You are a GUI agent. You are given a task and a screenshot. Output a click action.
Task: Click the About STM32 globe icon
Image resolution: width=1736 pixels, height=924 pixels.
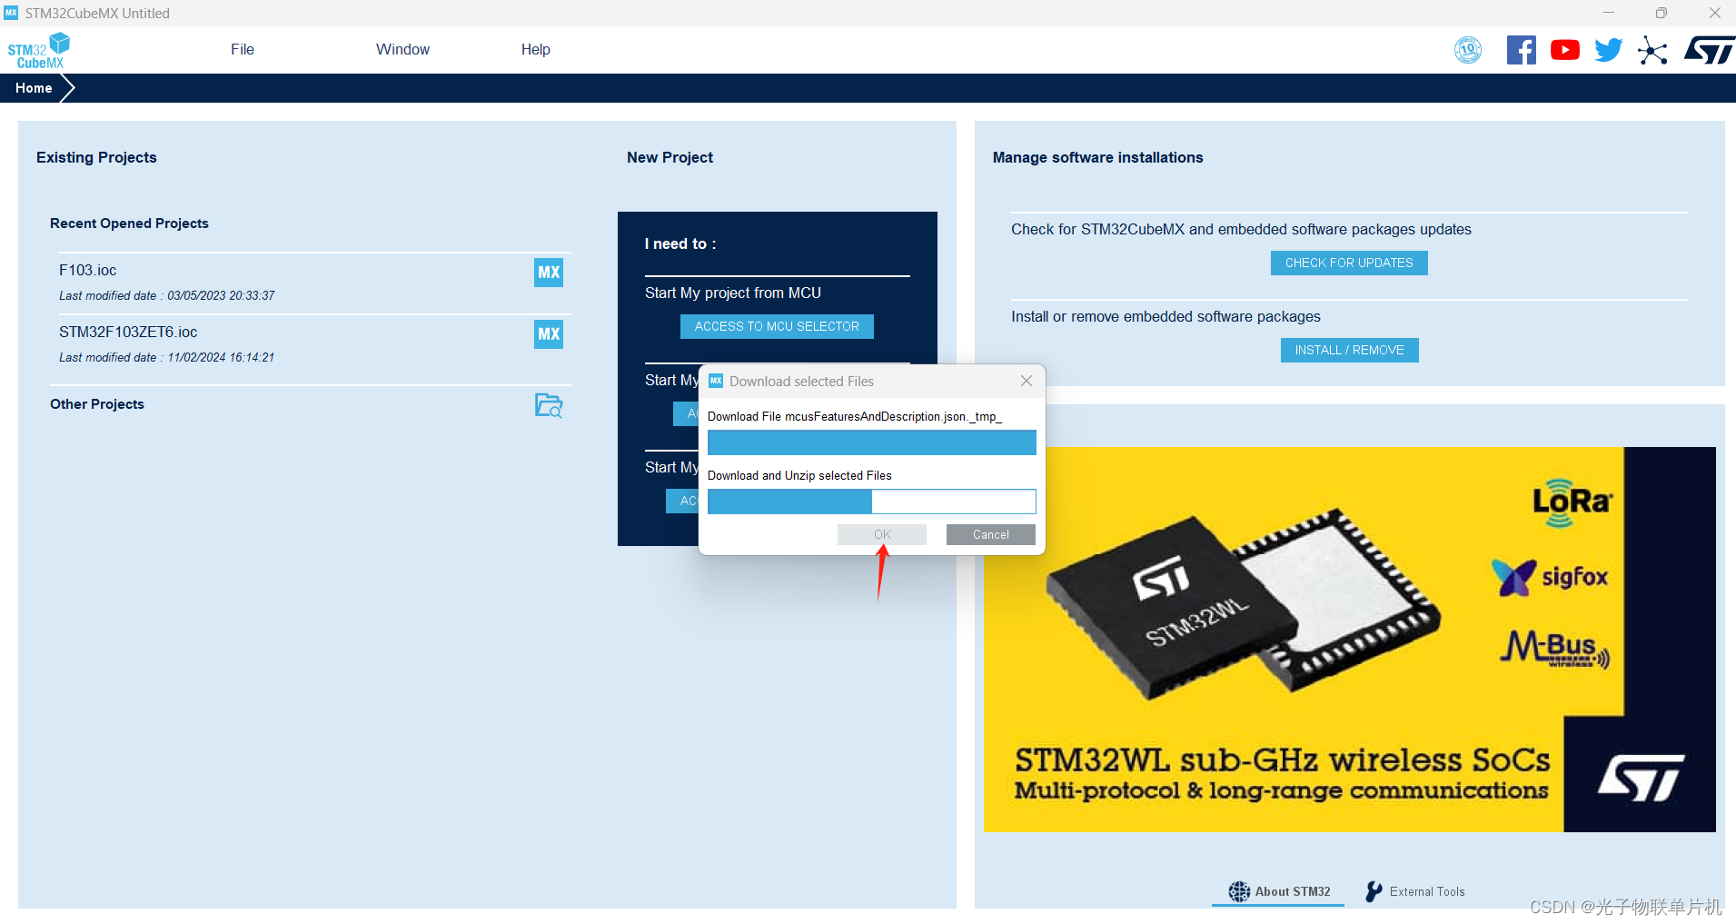1239,891
